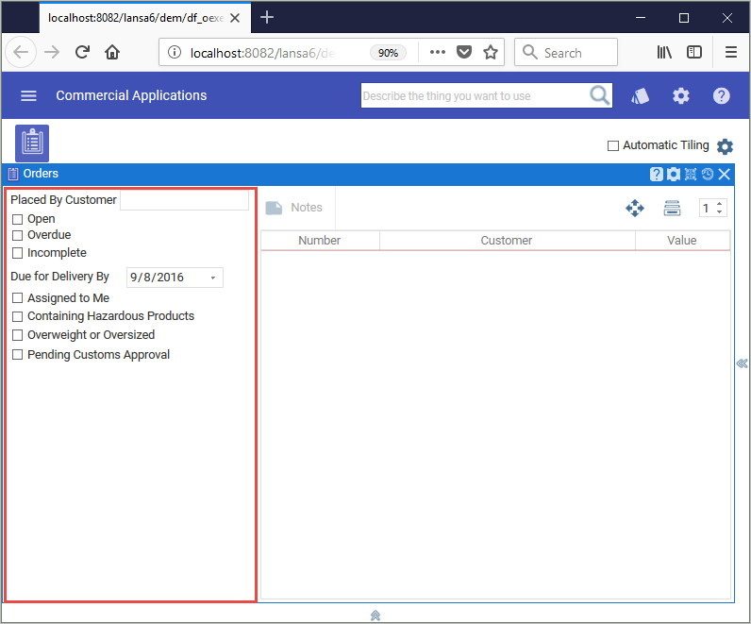Click the browser Search box
Screen dimensions: 751x624
566,52
